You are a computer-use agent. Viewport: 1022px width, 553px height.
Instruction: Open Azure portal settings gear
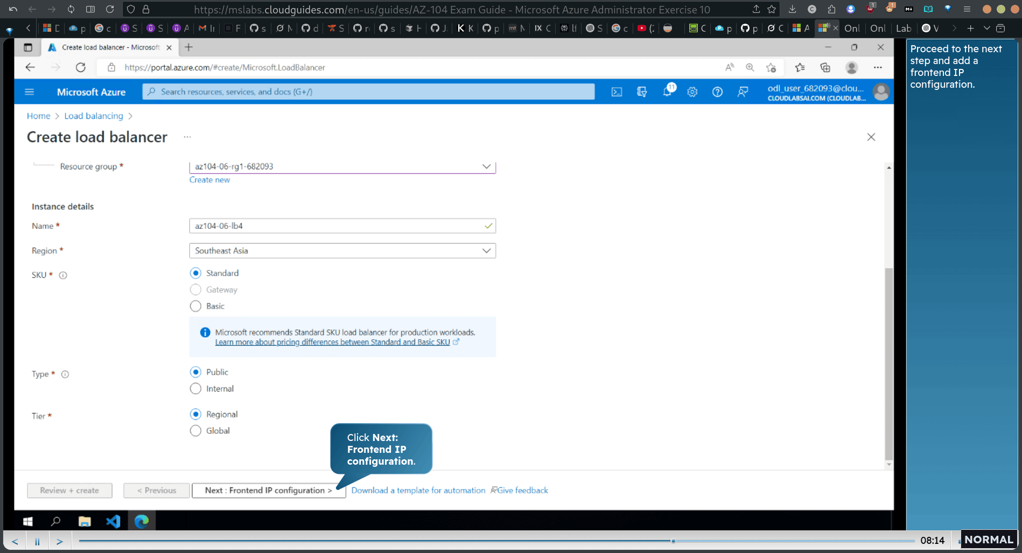(692, 92)
